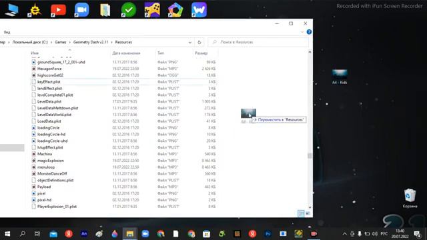The image size is (427, 240).
Task: Open the sun-shaped desktop shortcut
Action: 35,10
